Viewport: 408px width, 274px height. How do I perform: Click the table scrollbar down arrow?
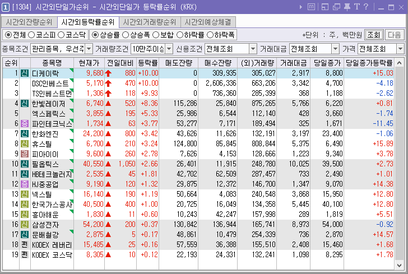coord(400,265)
